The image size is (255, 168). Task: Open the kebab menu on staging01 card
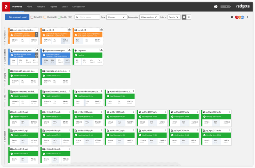(36, 71)
